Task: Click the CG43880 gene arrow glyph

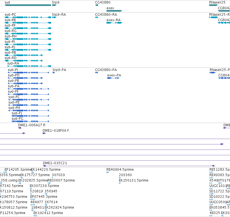Action: [x=96, y=5]
